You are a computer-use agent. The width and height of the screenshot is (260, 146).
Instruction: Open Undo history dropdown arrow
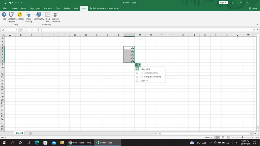[12, 3]
